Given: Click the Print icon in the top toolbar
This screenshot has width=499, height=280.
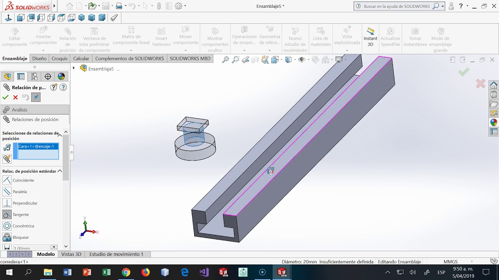Looking at the screenshot, I should [119, 6].
